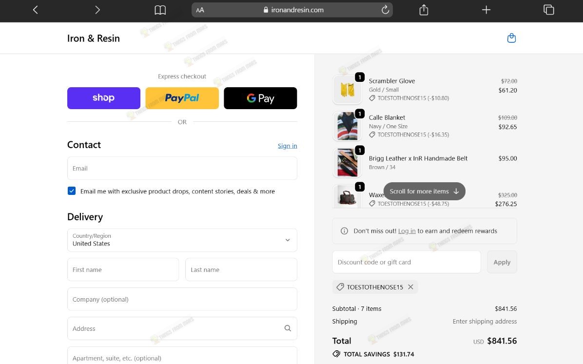Click the Express checkout label
The image size is (583, 364).
pos(182,76)
